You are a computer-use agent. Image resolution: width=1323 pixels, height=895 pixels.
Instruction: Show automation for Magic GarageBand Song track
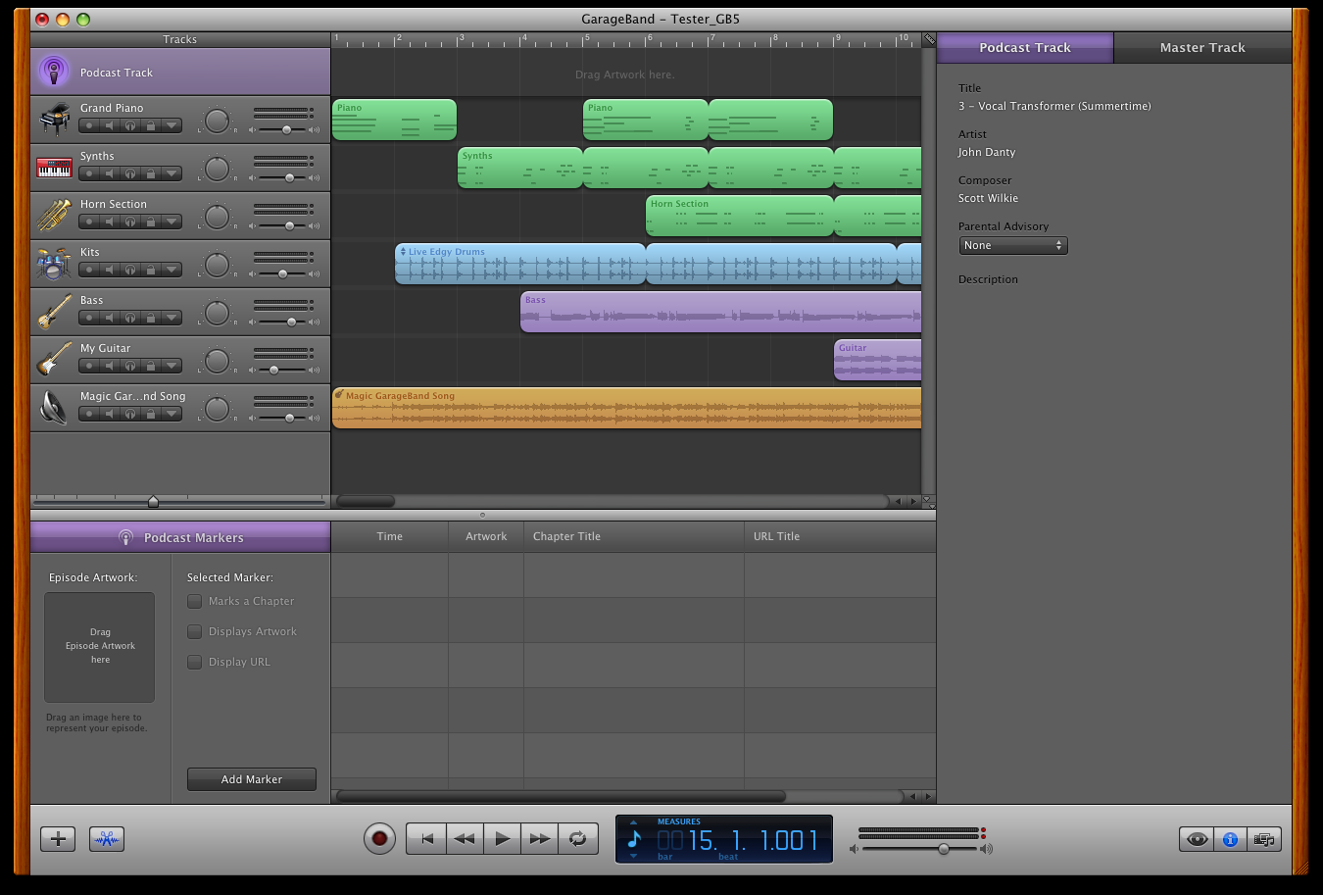(x=171, y=414)
